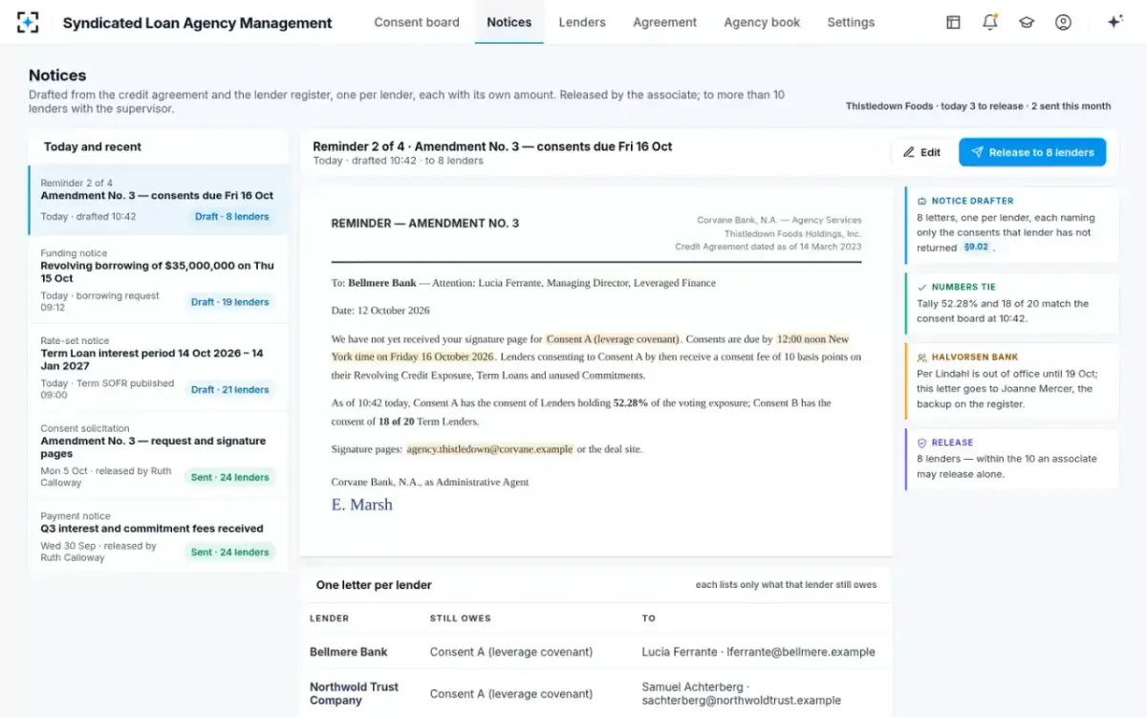Click the Thistledown Foods status summary

coord(978,106)
